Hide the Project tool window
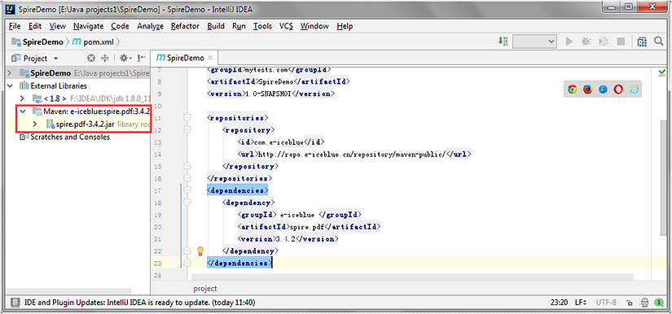Viewport: 672px width, 314px height. click(x=142, y=59)
